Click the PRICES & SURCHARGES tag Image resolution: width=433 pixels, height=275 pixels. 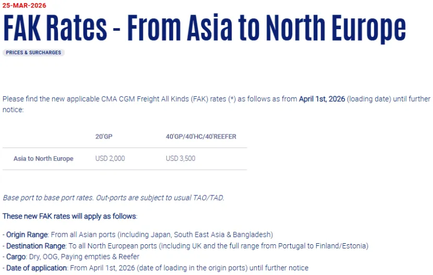[x=33, y=53]
